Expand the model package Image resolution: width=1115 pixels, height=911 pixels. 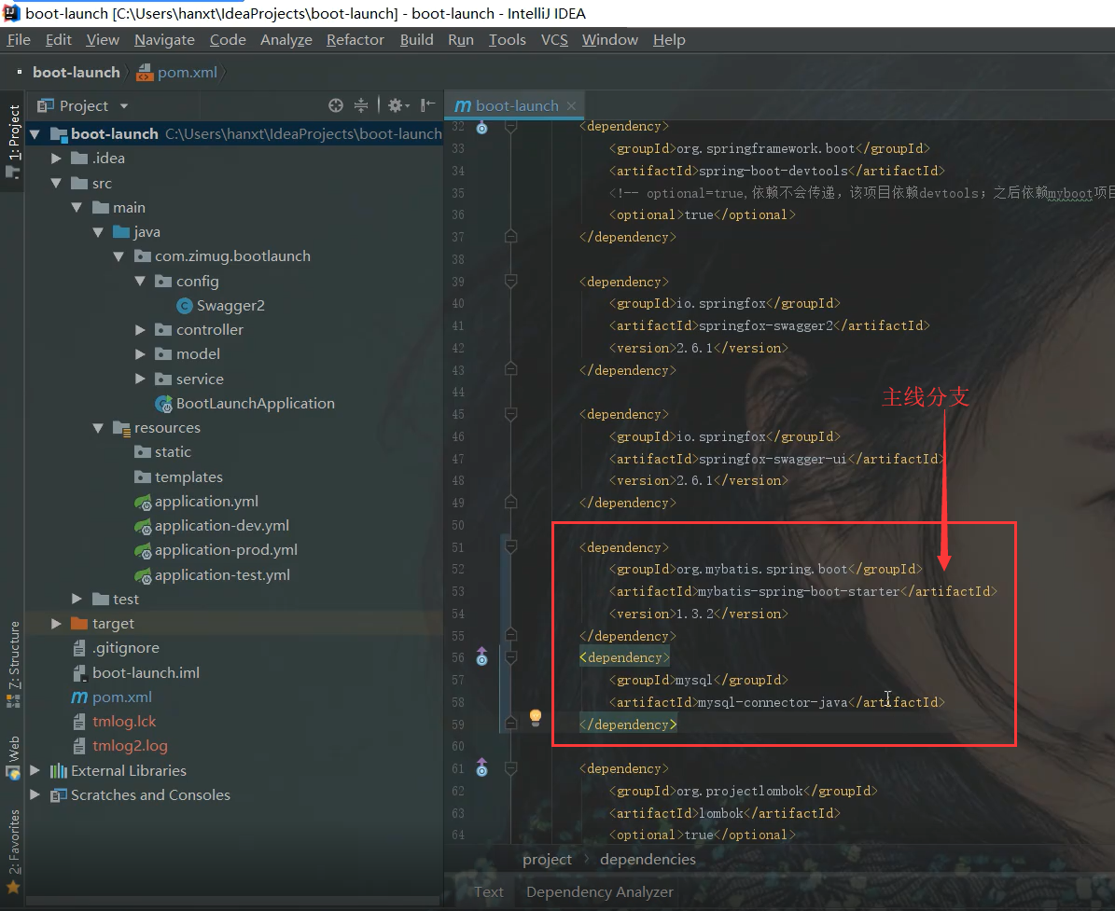(140, 354)
